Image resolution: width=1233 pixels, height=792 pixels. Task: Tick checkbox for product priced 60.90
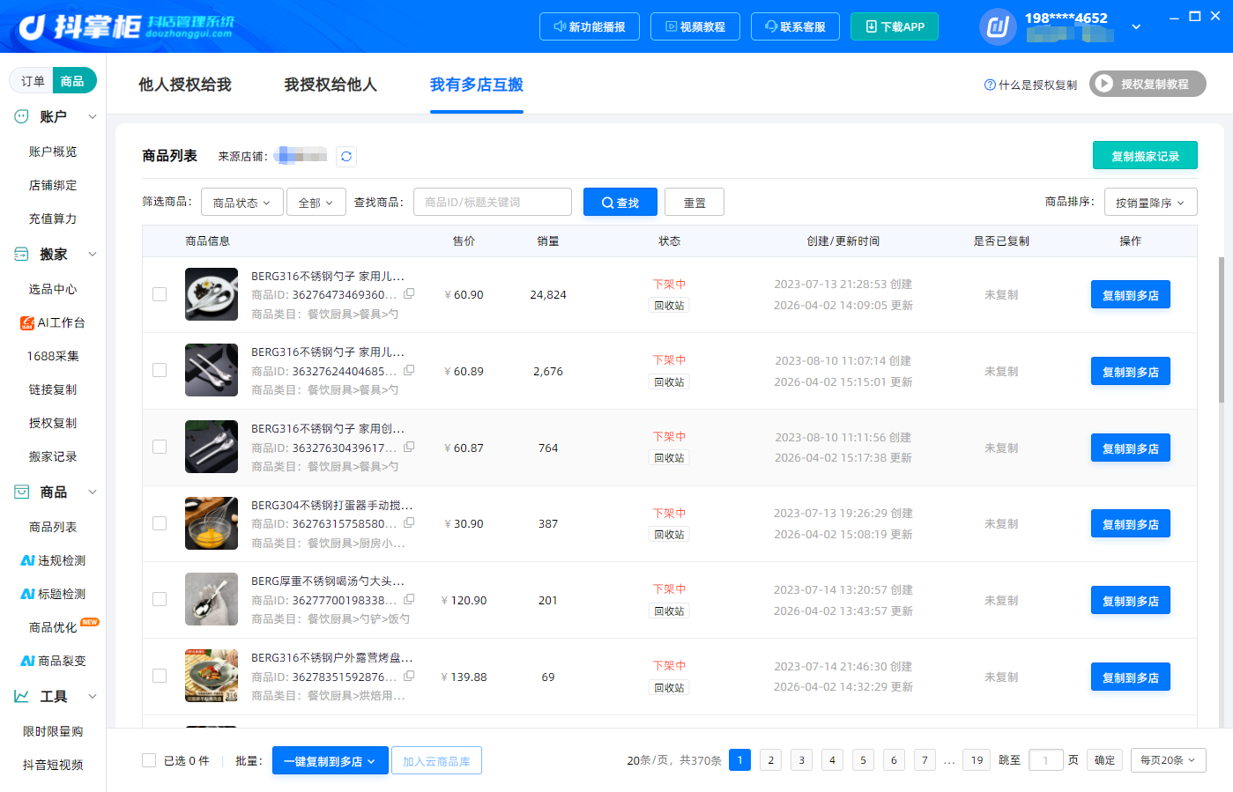[160, 294]
